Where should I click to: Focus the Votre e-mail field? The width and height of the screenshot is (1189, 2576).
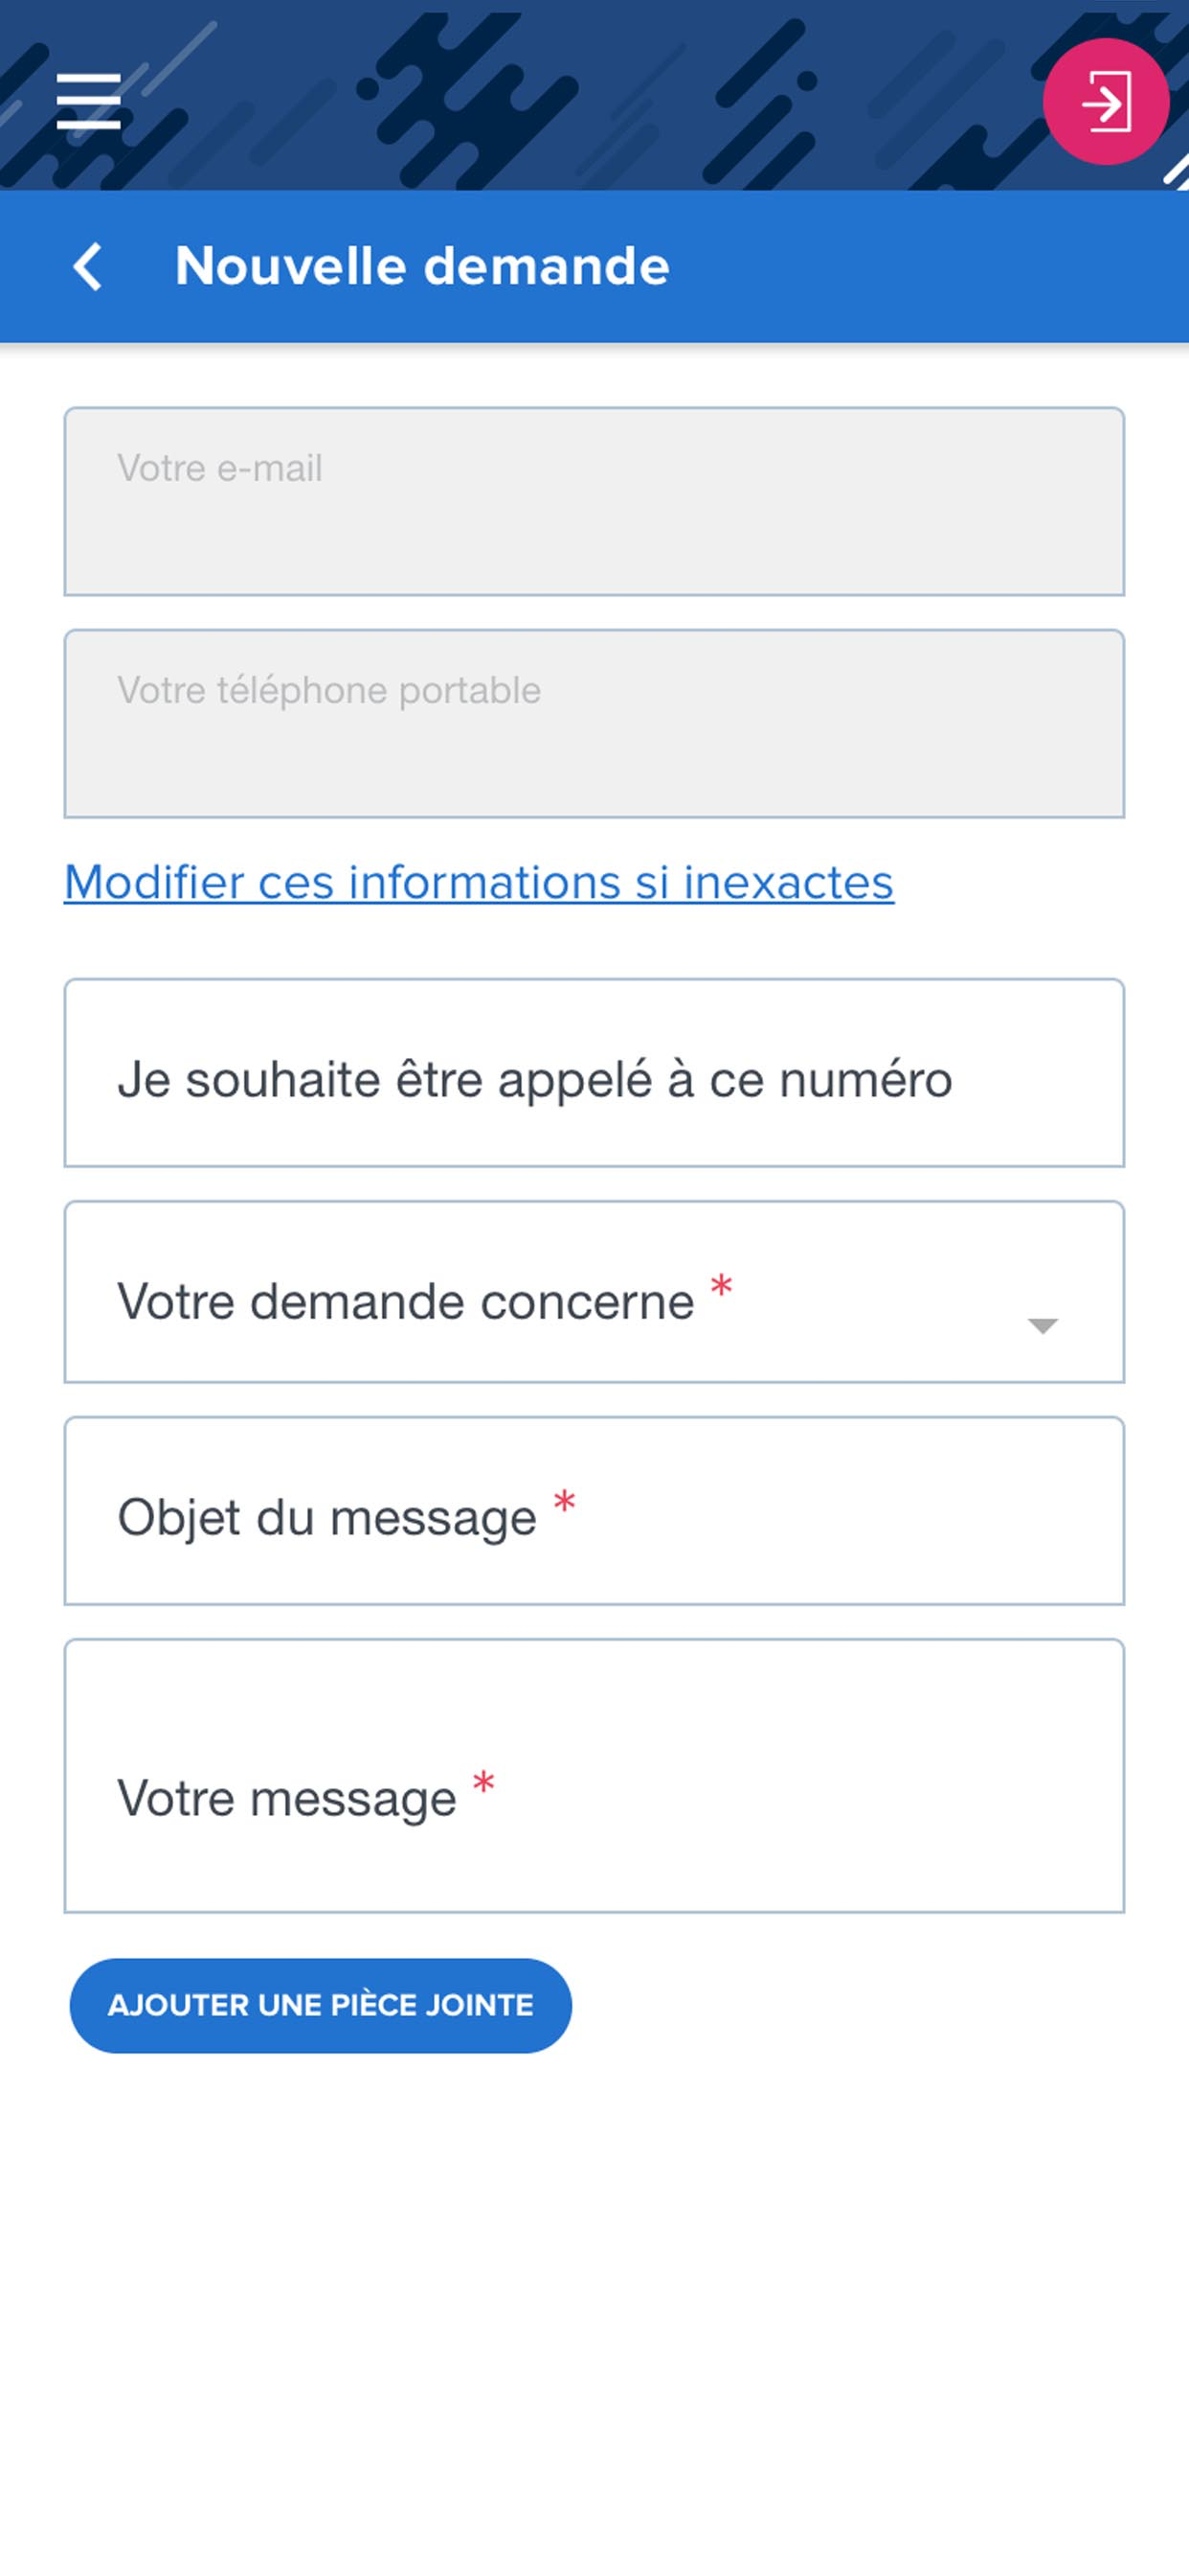[594, 501]
